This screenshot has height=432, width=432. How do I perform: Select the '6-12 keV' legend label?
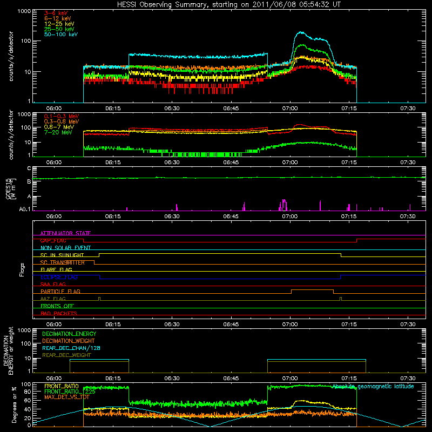[58, 18]
